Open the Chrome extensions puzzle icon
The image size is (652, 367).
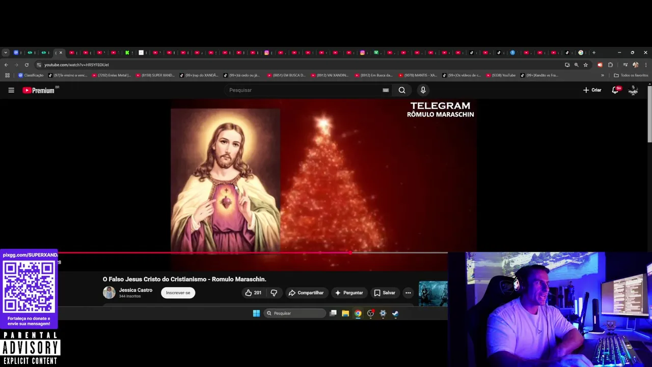610,65
